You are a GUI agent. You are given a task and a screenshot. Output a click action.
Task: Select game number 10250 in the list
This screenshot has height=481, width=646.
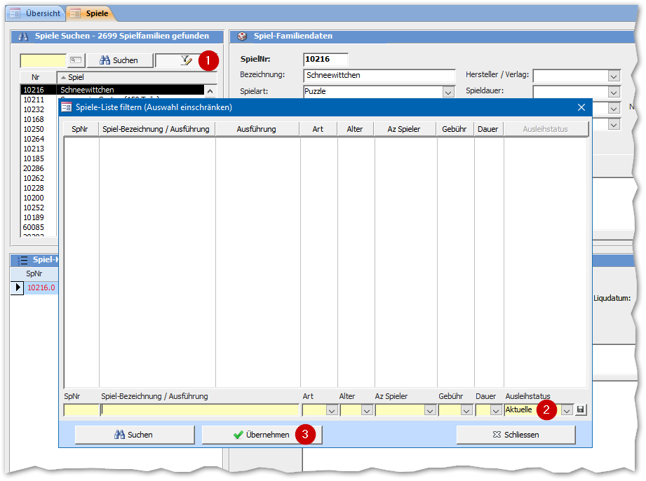[34, 129]
